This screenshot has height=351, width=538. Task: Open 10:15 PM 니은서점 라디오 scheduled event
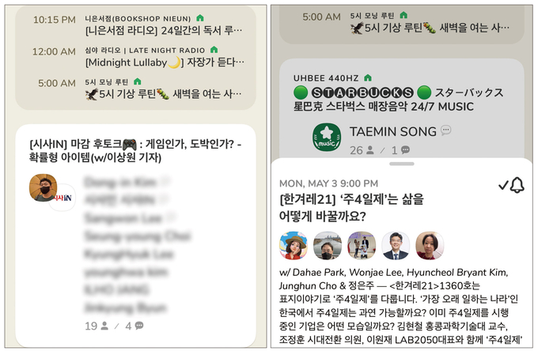point(137,25)
